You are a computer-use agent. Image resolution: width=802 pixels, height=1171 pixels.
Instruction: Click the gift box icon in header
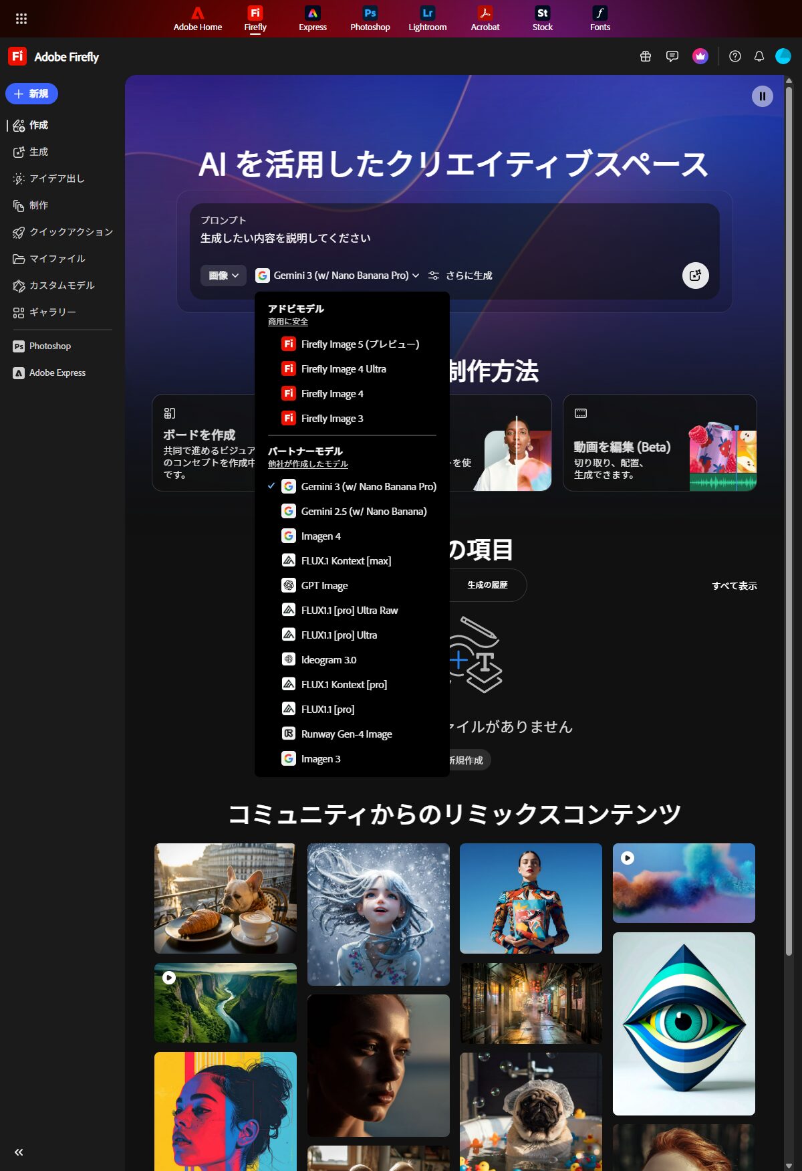coord(646,56)
